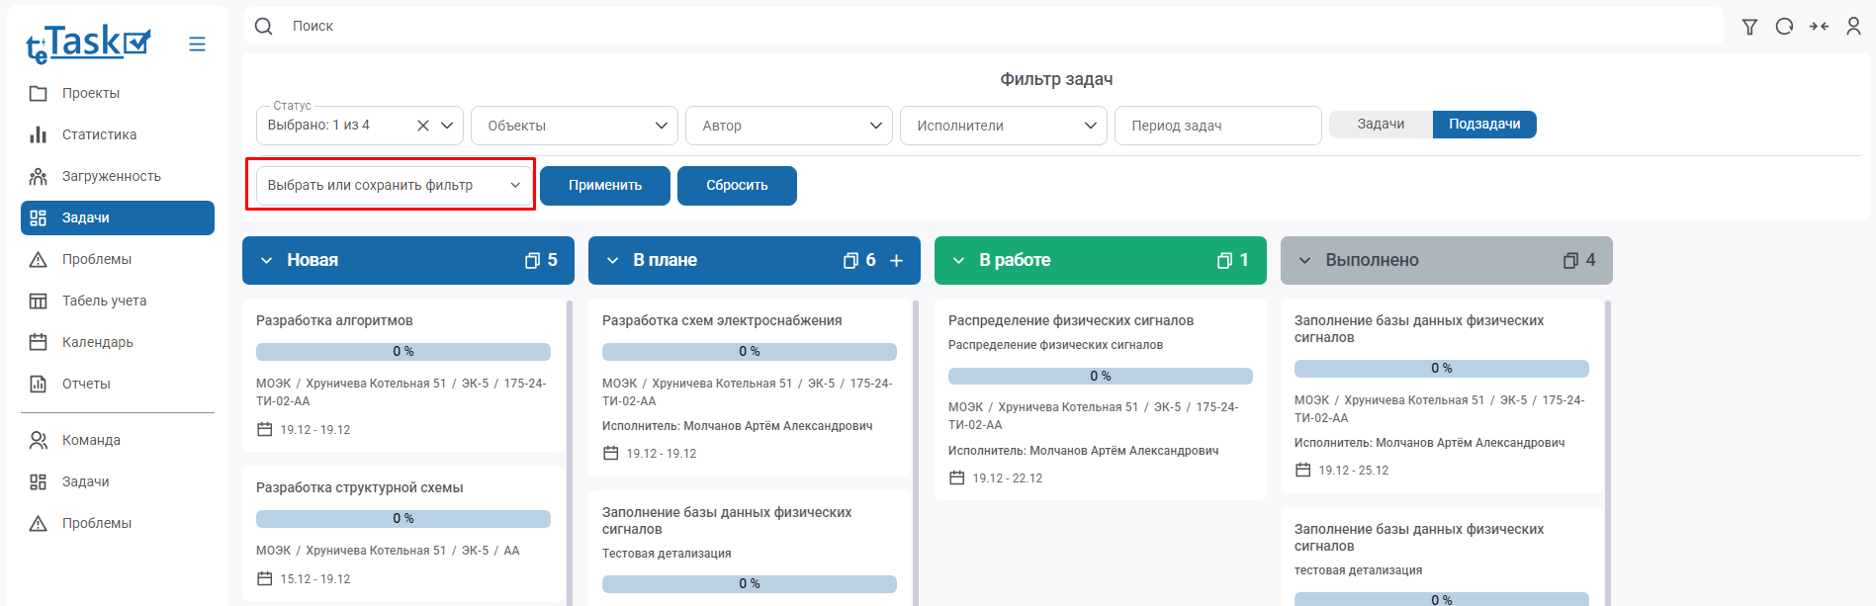Go to Табель учета in sidebar
The width and height of the screenshot is (1876, 606).
104,301
